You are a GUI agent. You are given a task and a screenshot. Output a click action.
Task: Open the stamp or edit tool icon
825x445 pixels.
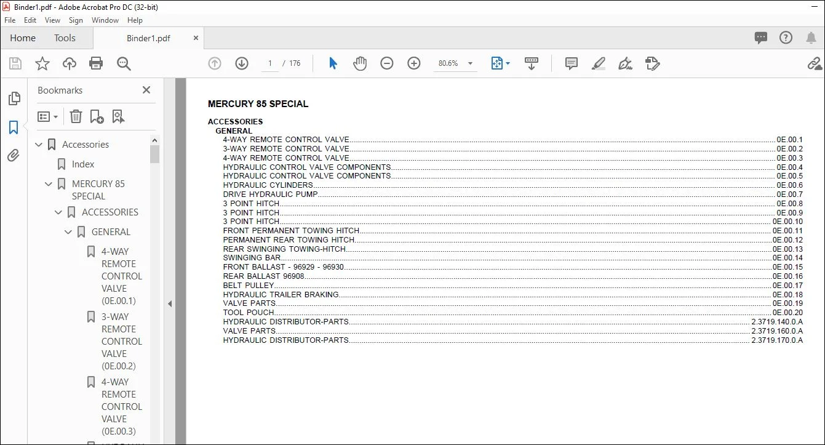[x=653, y=63]
